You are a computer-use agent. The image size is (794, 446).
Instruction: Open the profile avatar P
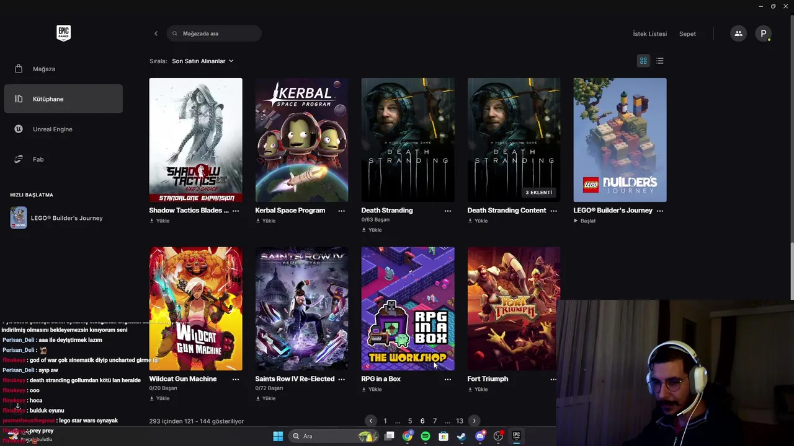tap(764, 33)
